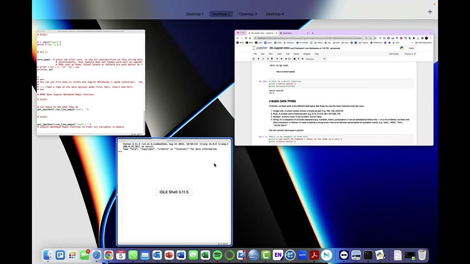Click the Not Trusted notebook button
The height and width of the screenshot is (264, 470).
point(394,54)
